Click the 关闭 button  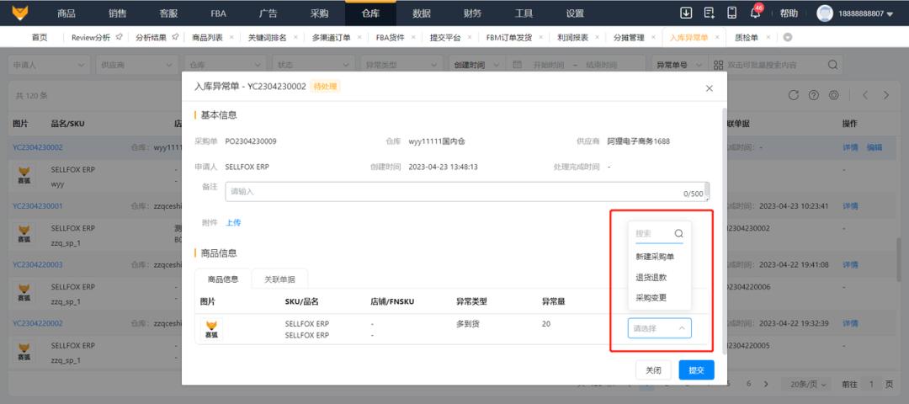point(653,369)
